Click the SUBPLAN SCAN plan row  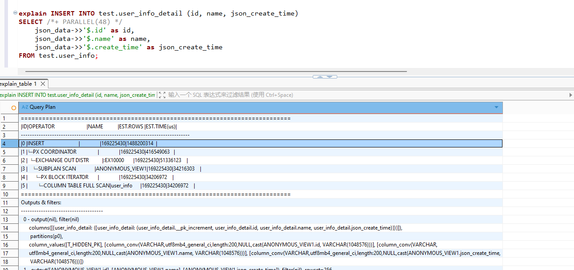(x=57, y=169)
